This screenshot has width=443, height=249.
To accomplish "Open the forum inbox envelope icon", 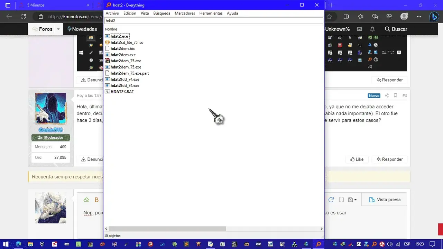I will (360, 29).
